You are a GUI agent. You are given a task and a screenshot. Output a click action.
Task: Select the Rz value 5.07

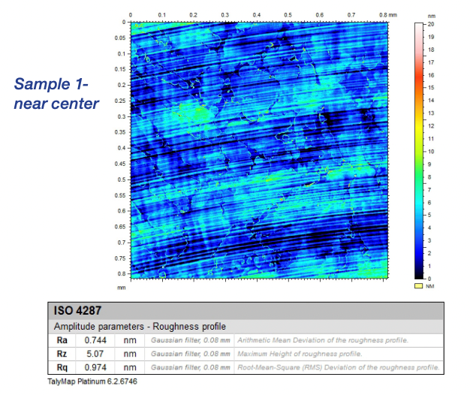coord(98,354)
